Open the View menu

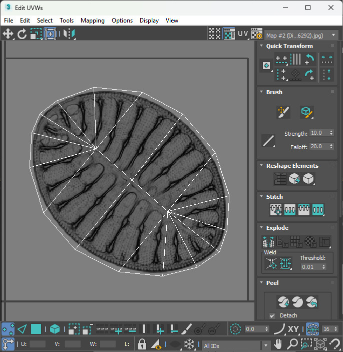172,21
